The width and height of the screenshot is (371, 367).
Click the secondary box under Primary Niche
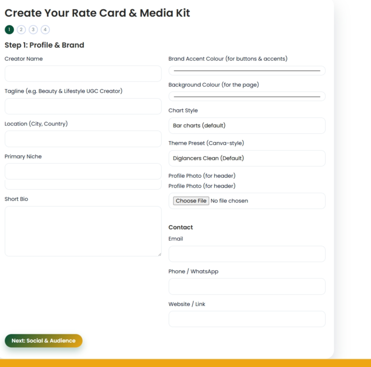coord(83,185)
